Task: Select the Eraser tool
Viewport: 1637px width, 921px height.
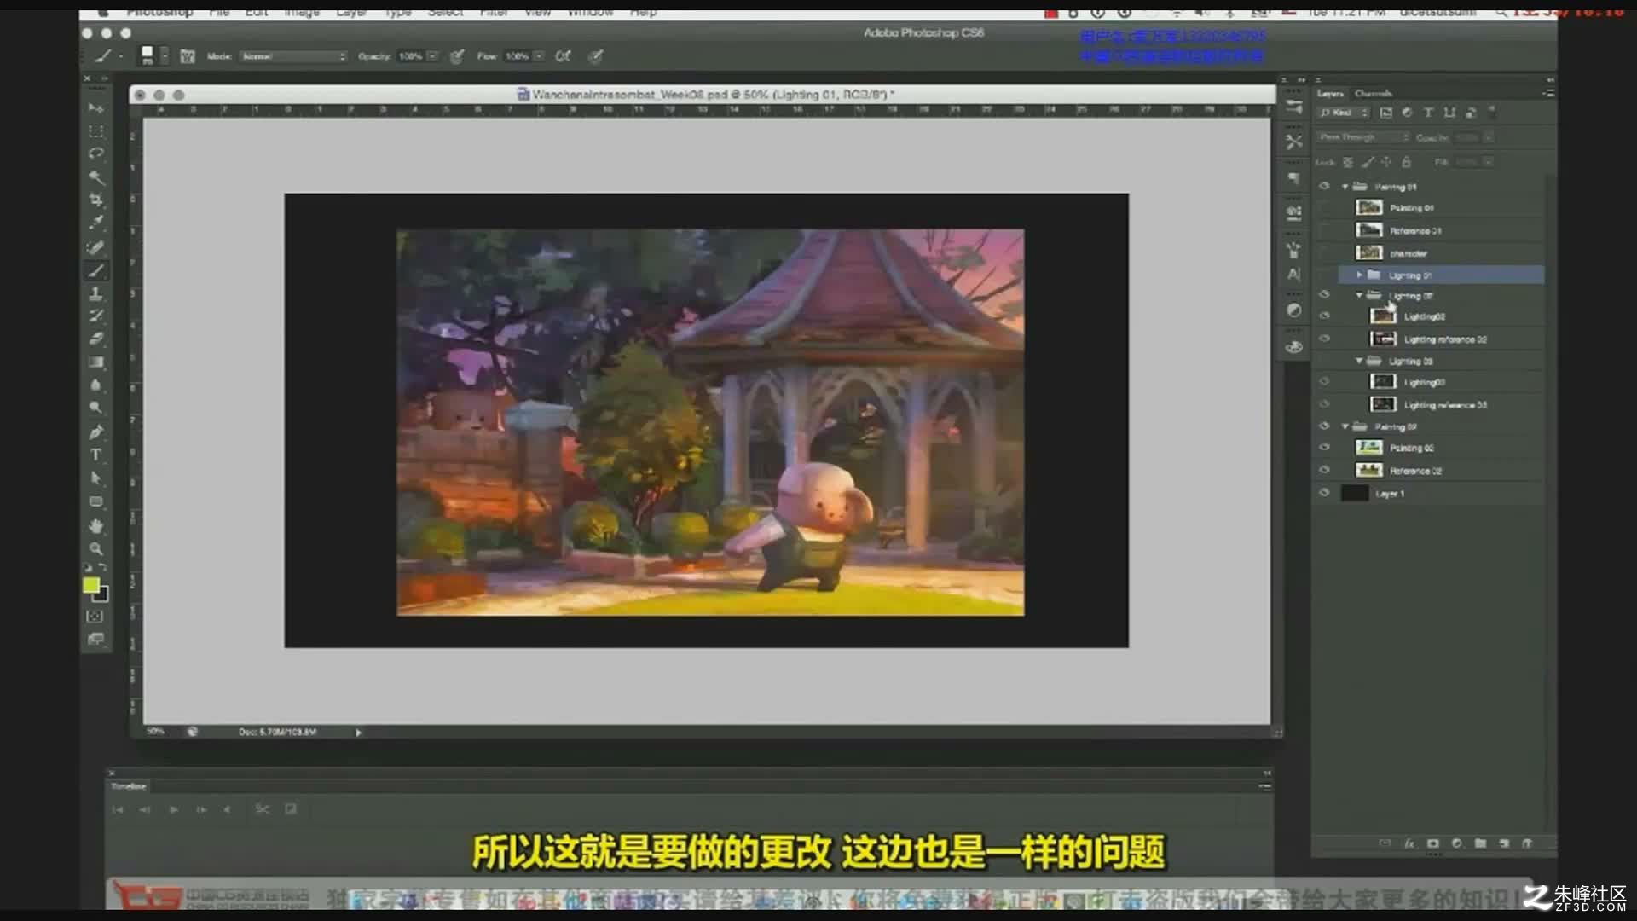Action: 95,339
